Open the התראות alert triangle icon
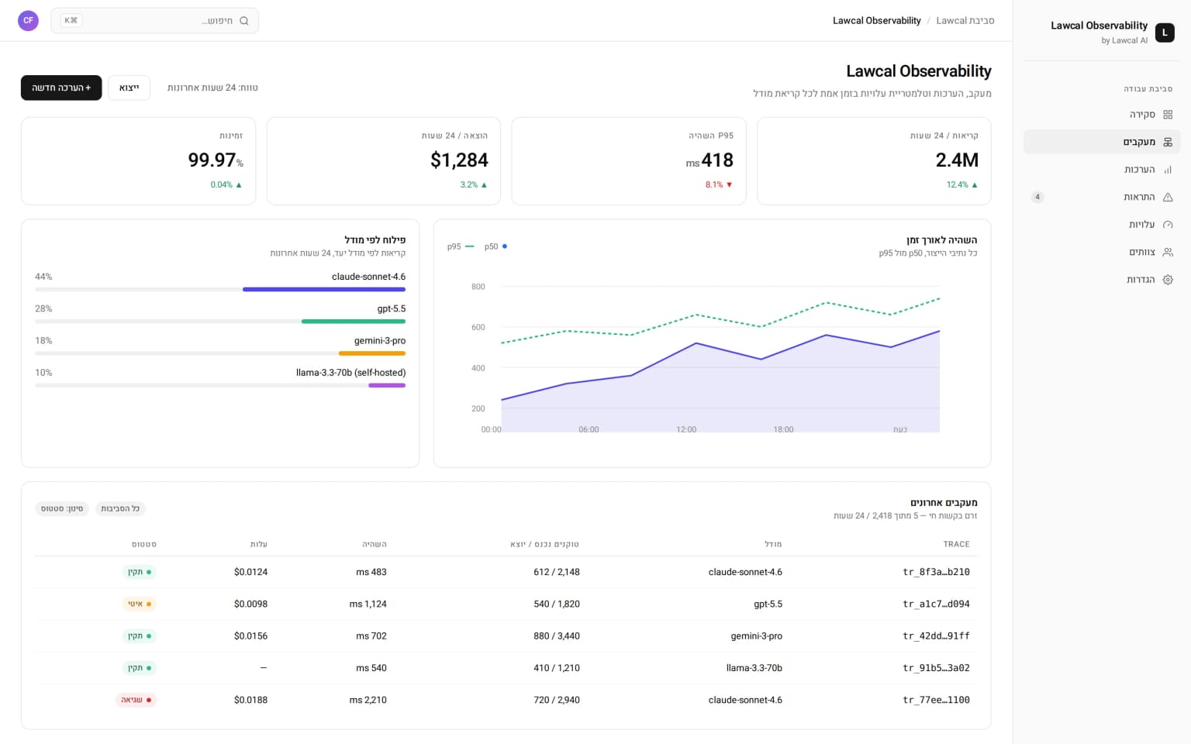 [x=1168, y=197]
